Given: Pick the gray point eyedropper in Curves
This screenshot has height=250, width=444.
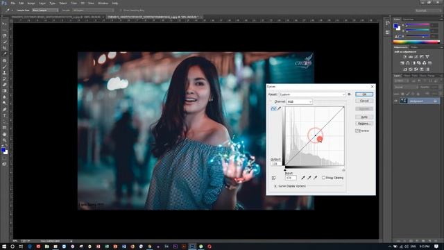Looking at the screenshot, I should coord(309,178).
